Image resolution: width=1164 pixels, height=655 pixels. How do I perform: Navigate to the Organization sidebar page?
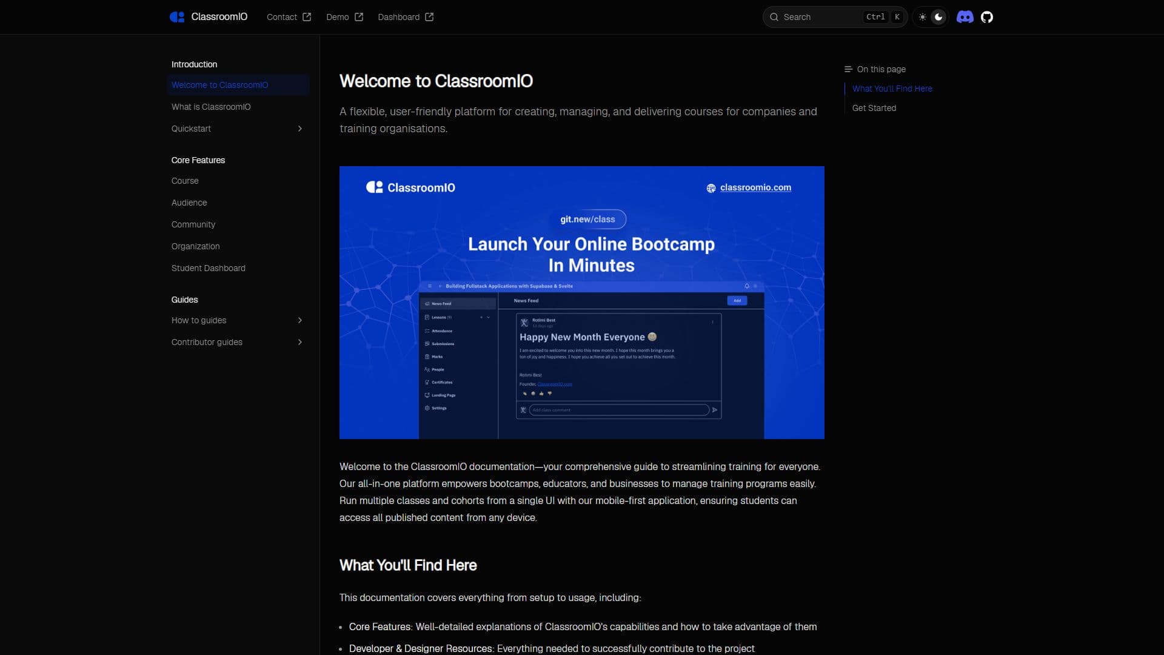(238, 246)
